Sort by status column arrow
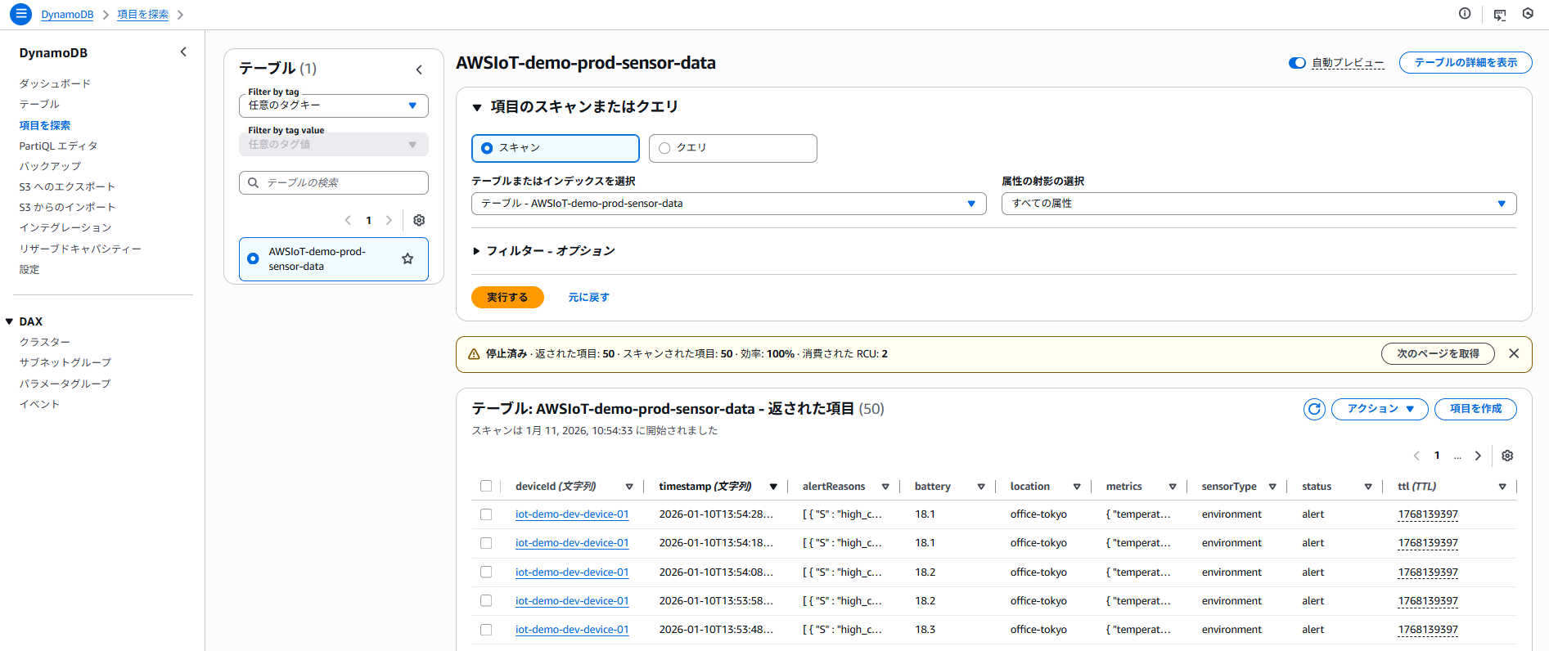 [1368, 487]
